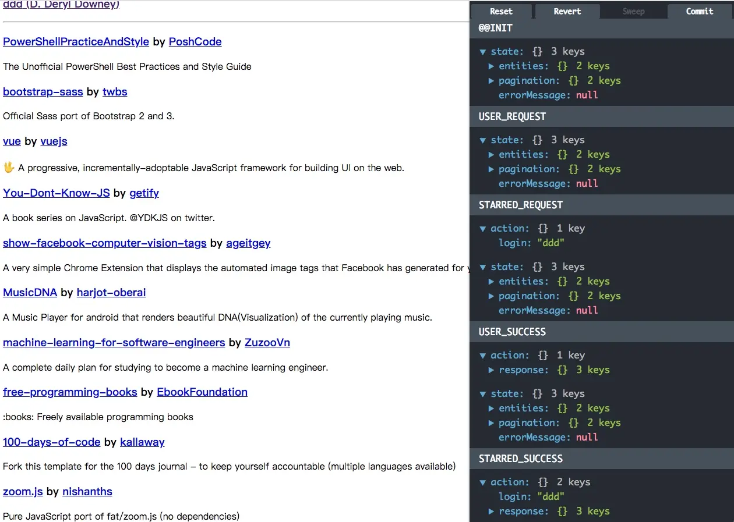734x522 pixels.
Task: Open the bootstrap-sass repo link
Action: (x=43, y=92)
